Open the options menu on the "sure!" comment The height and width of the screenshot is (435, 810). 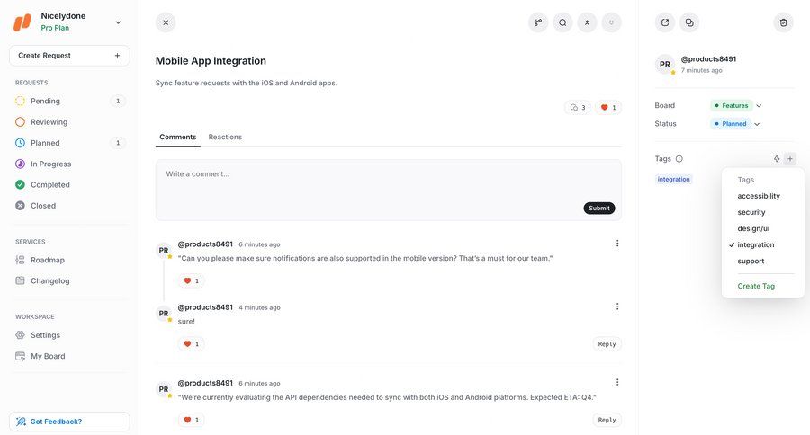[617, 306]
